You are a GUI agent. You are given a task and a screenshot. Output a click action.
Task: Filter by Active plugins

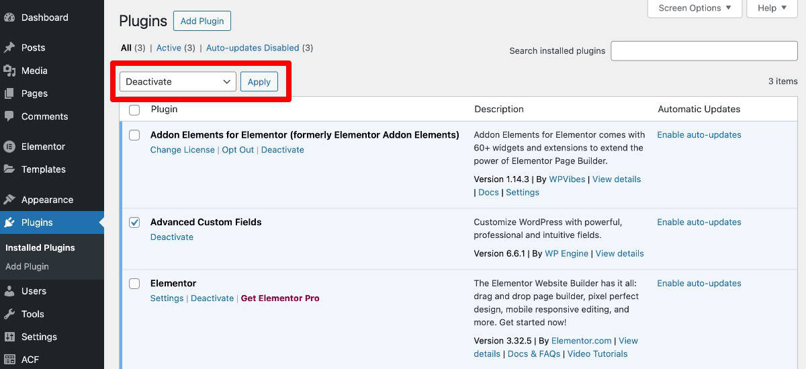(x=169, y=48)
